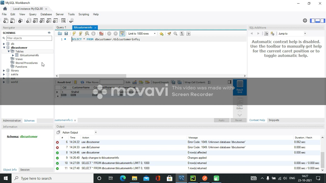This screenshot has width=326, height=183.
Task: Switch to the Query 1 tab
Action: point(61,27)
